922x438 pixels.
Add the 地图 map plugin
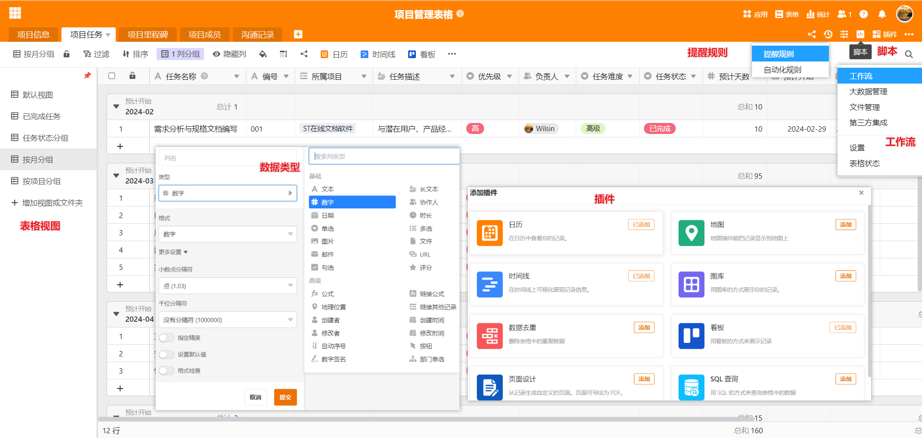coord(846,225)
